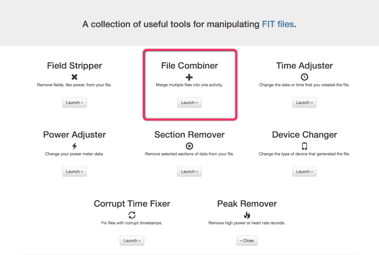Screen dimensions: 379x255
Task: Click the Peak Remover heading
Action: point(247,204)
